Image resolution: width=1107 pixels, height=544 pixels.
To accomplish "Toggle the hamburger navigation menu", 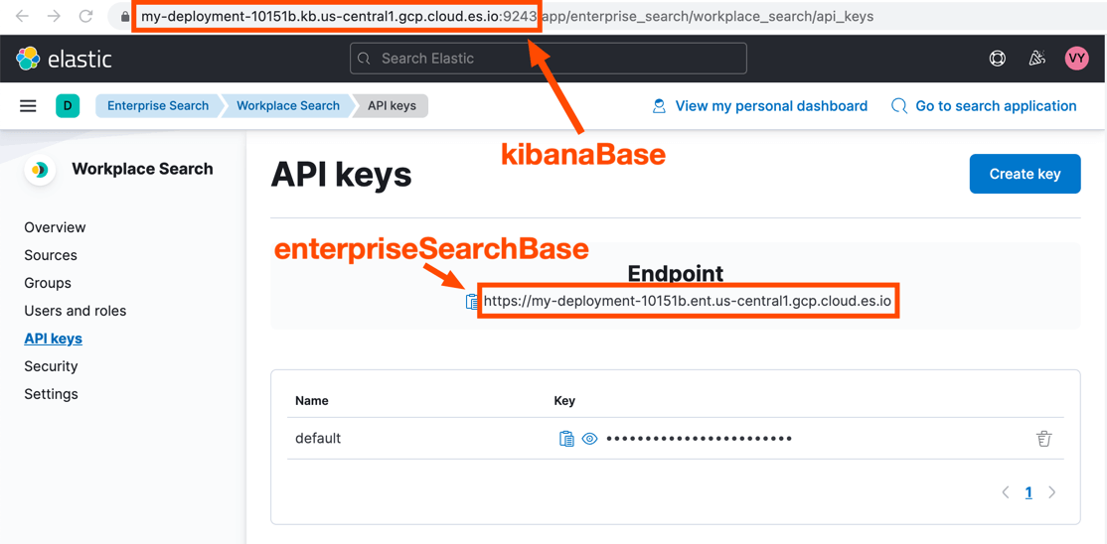I will (x=28, y=106).
